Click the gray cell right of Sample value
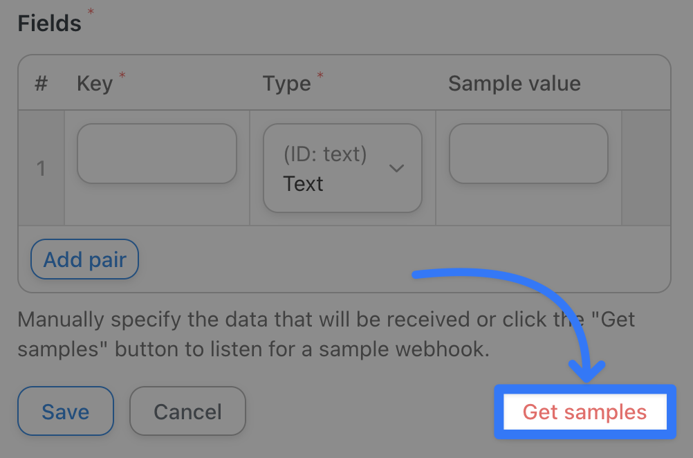 tap(646, 168)
